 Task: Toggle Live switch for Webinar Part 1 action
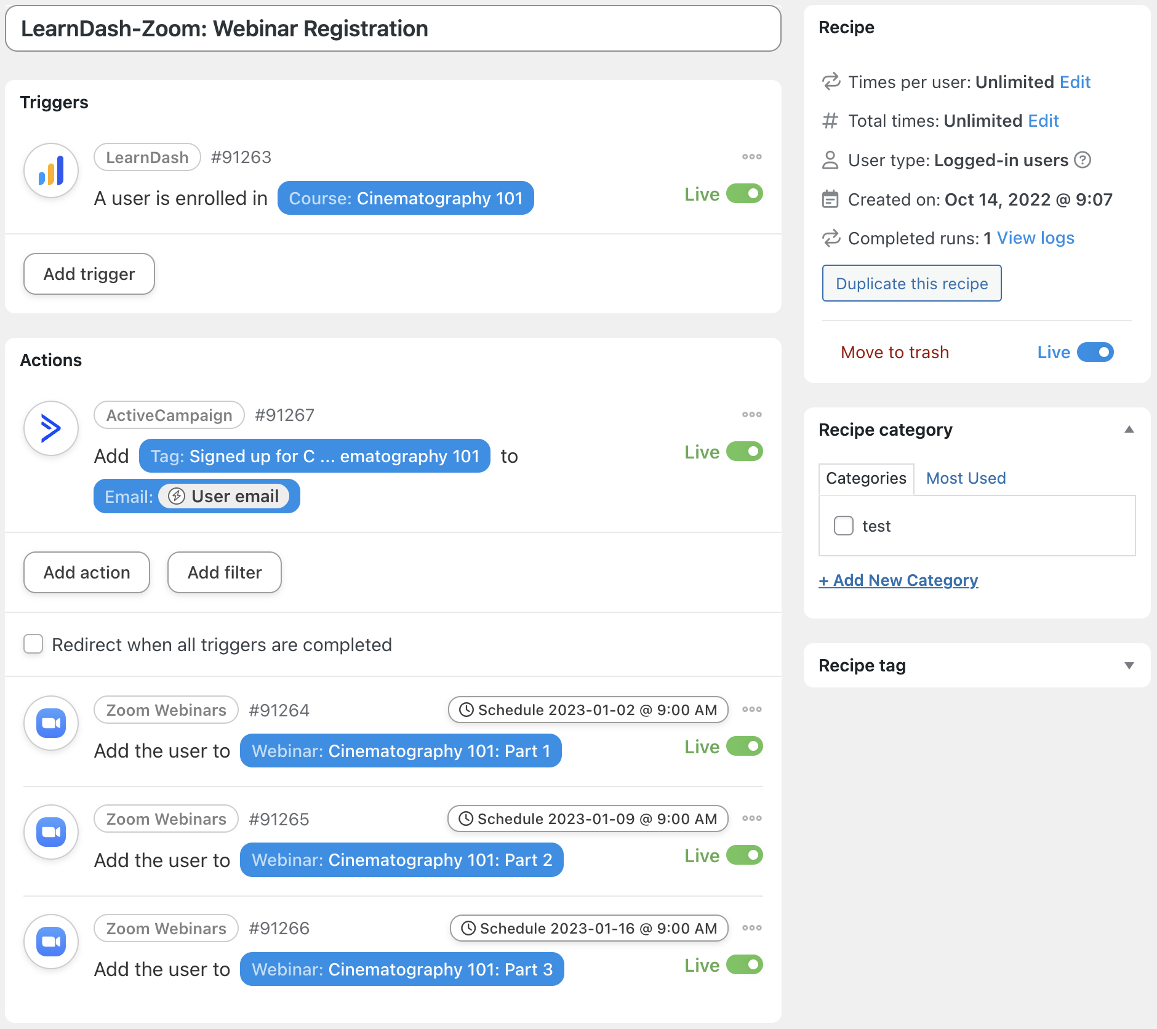pos(745,747)
